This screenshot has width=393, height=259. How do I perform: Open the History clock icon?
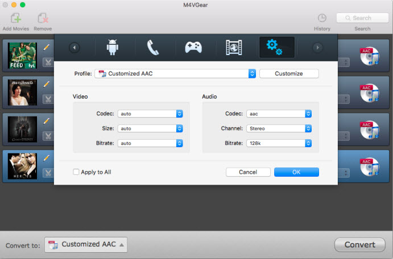tap(322, 18)
